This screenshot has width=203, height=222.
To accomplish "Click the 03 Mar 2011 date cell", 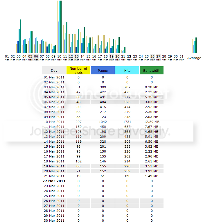I will [x=54, y=87].
